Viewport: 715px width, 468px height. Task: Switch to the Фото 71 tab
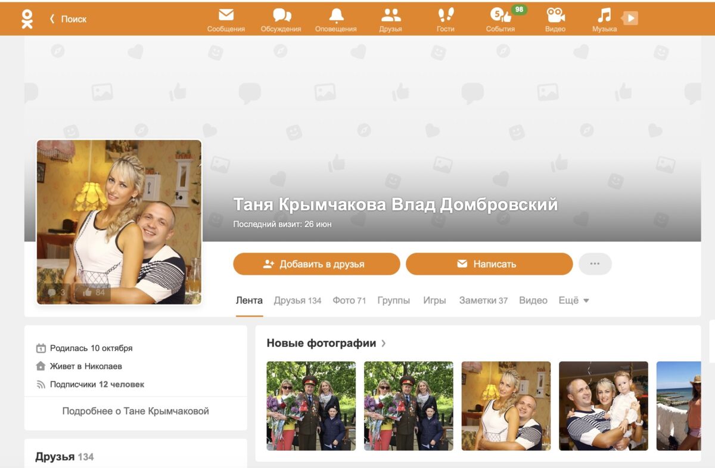pyautogui.click(x=349, y=300)
